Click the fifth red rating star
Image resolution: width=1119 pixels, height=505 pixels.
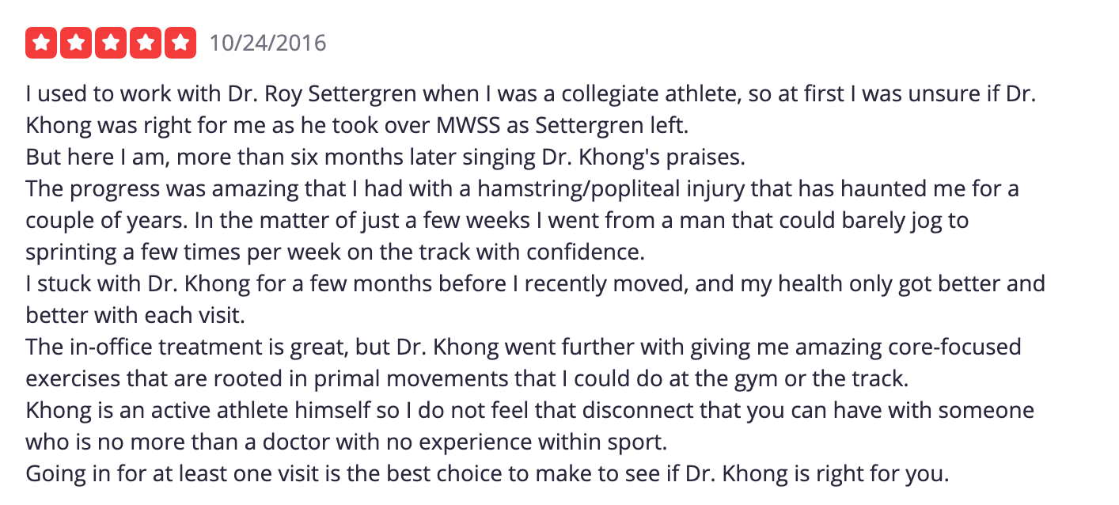point(180,43)
